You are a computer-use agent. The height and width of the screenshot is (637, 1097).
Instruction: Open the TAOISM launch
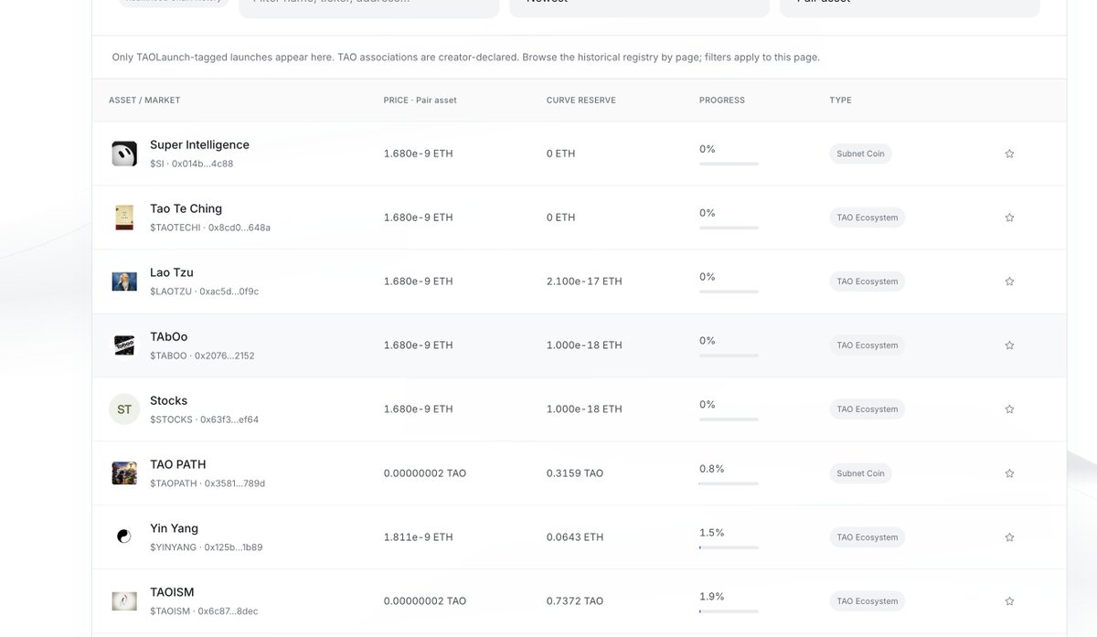[172, 592]
